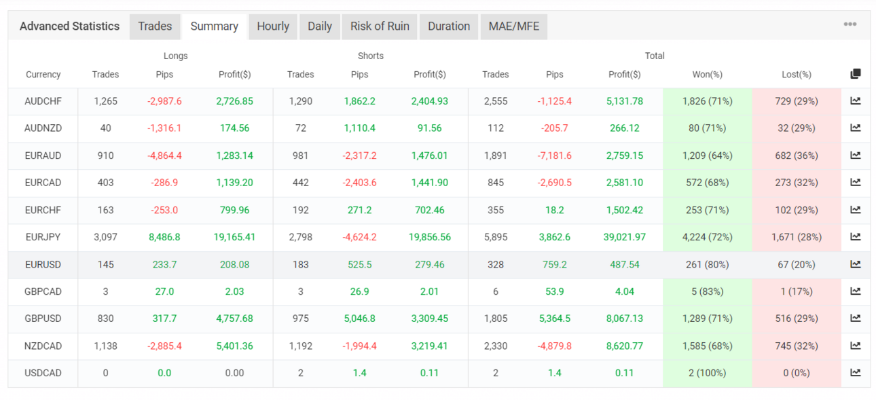Open the Risk of Ruin tab
Screen dimensions: 876x400
[x=380, y=26]
